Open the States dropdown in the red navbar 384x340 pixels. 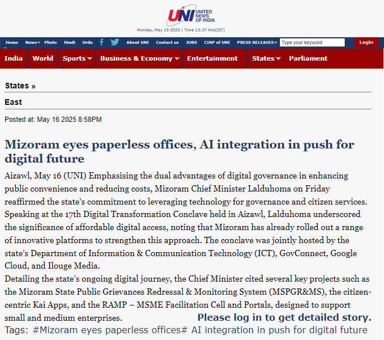pos(266,58)
